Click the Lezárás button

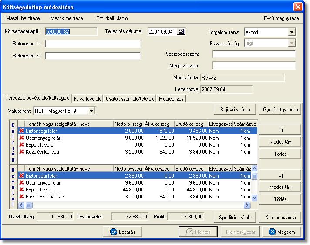tap(122, 232)
